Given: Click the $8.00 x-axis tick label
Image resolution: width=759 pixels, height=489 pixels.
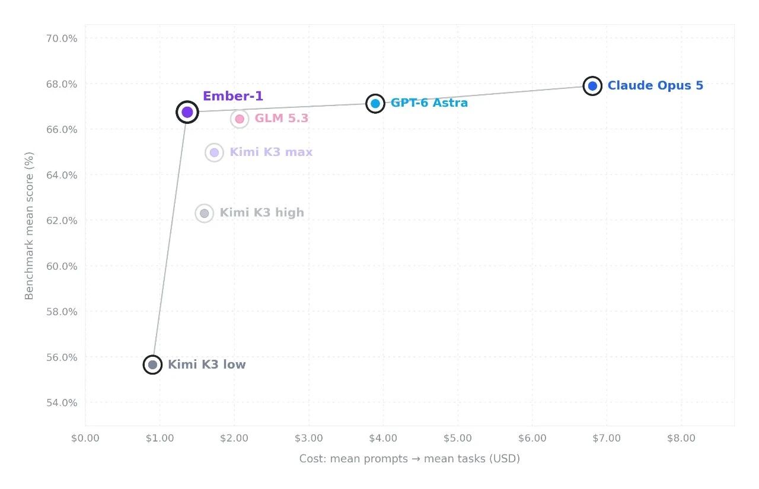Looking at the screenshot, I should click(681, 439).
